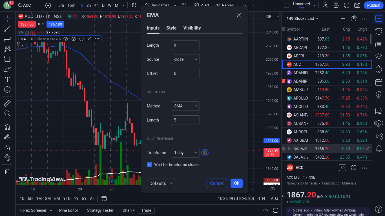Open the quick search lightbulb icon
Image resolution: width=385 pixels, height=216 pixels.
[325, 5]
